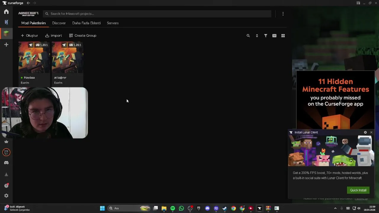Open the Daha Fazla Eklenti tab
This screenshot has width=379, height=213.
(x=86, y=23)
